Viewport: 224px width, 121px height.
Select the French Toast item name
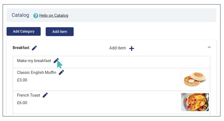[x=28, y=95]
